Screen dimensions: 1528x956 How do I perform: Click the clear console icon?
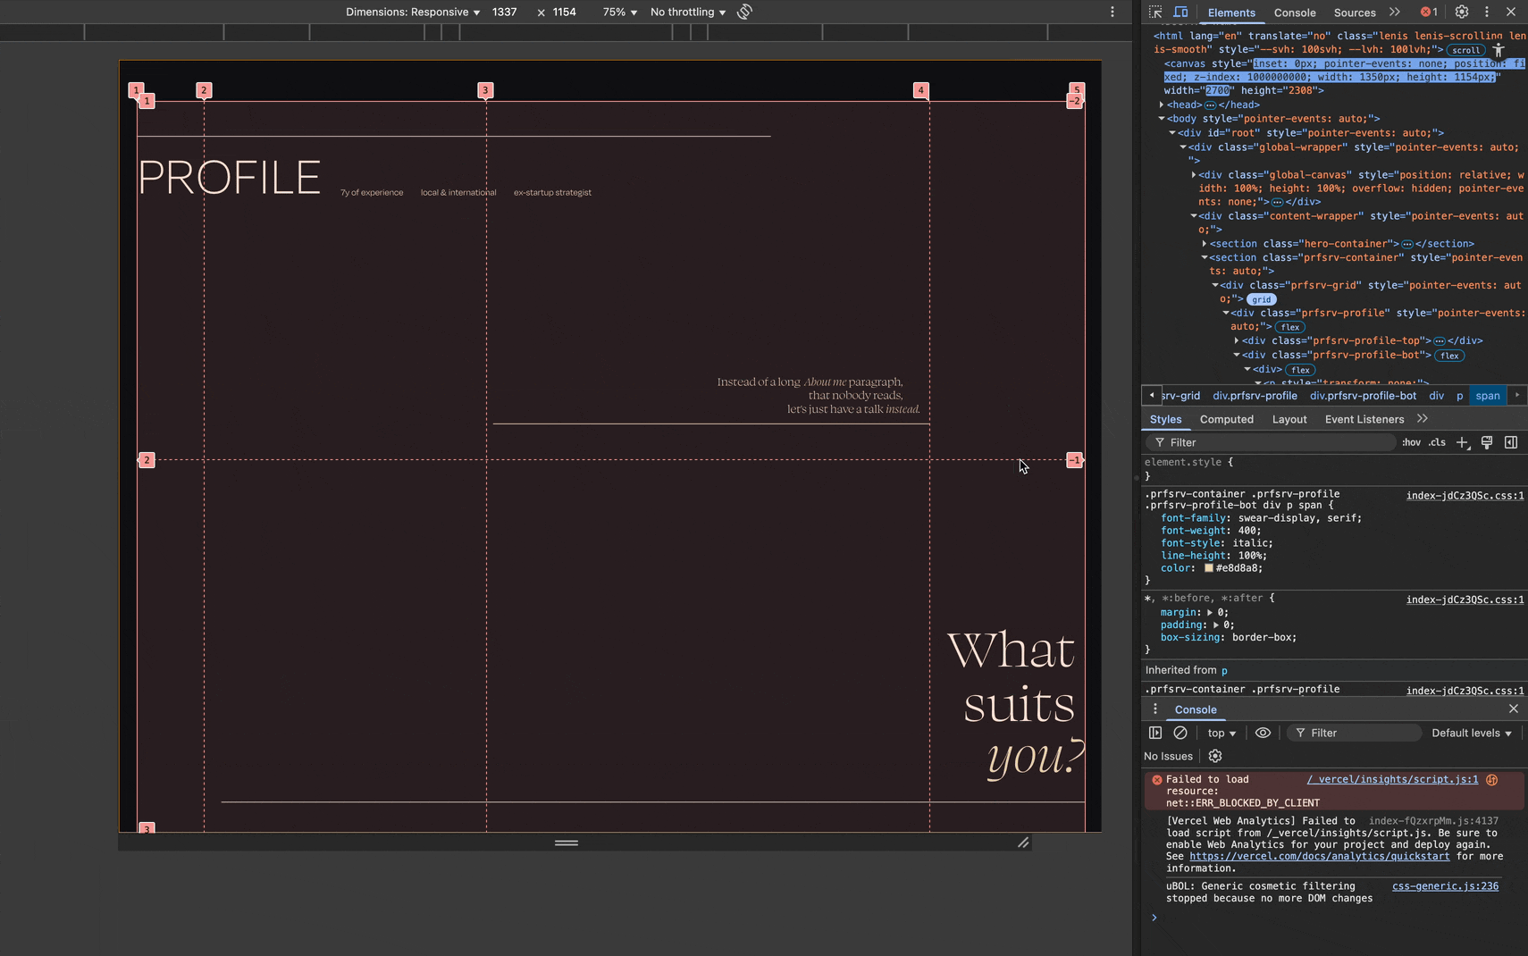[1180, 733]
